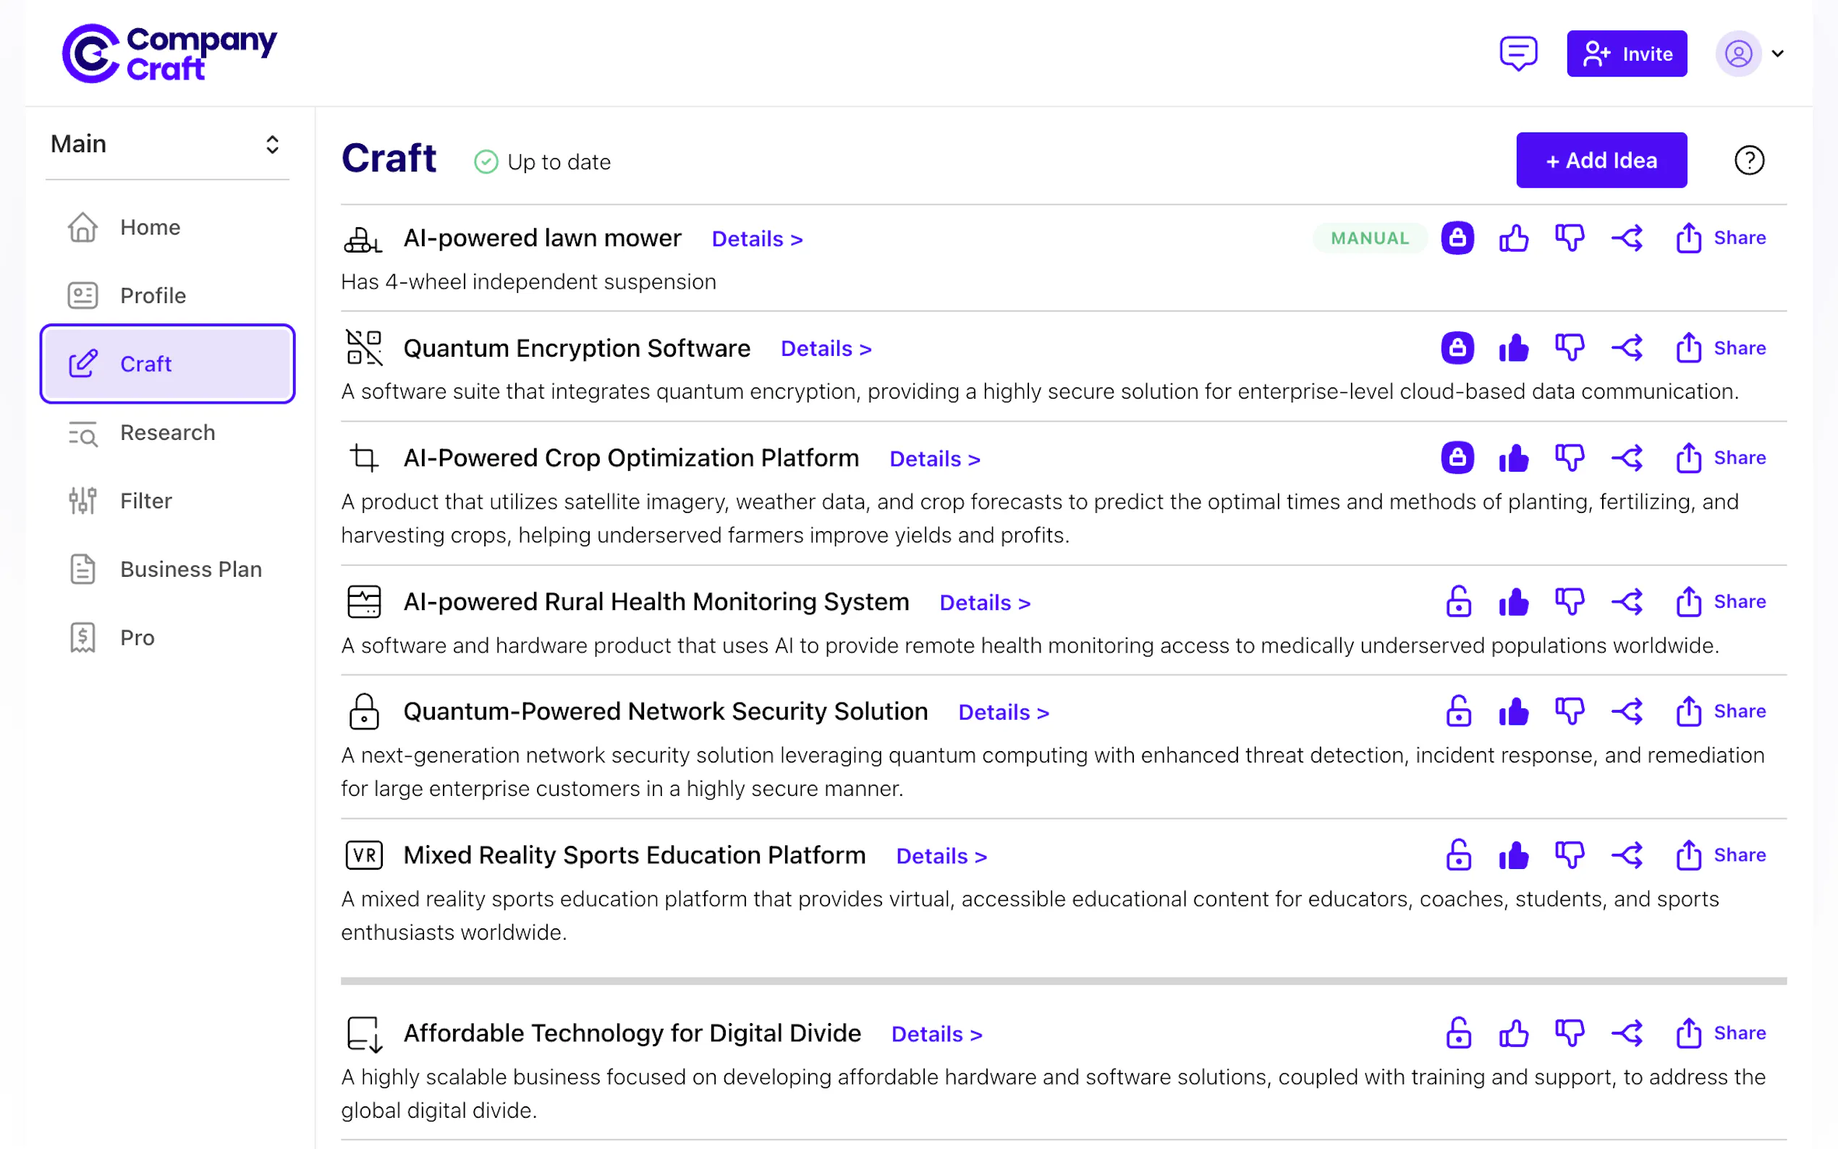Expand Details for Quantum-Powered Network Security Solution

[1003, 713]
